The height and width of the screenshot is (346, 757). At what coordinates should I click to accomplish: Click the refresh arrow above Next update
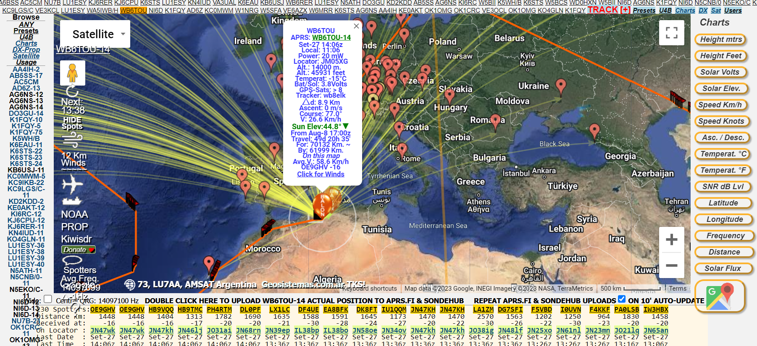(72, 91)
